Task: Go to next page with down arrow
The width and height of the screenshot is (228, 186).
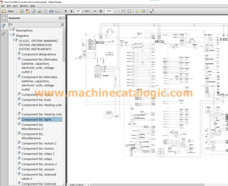Action: (x=71, y=11)
